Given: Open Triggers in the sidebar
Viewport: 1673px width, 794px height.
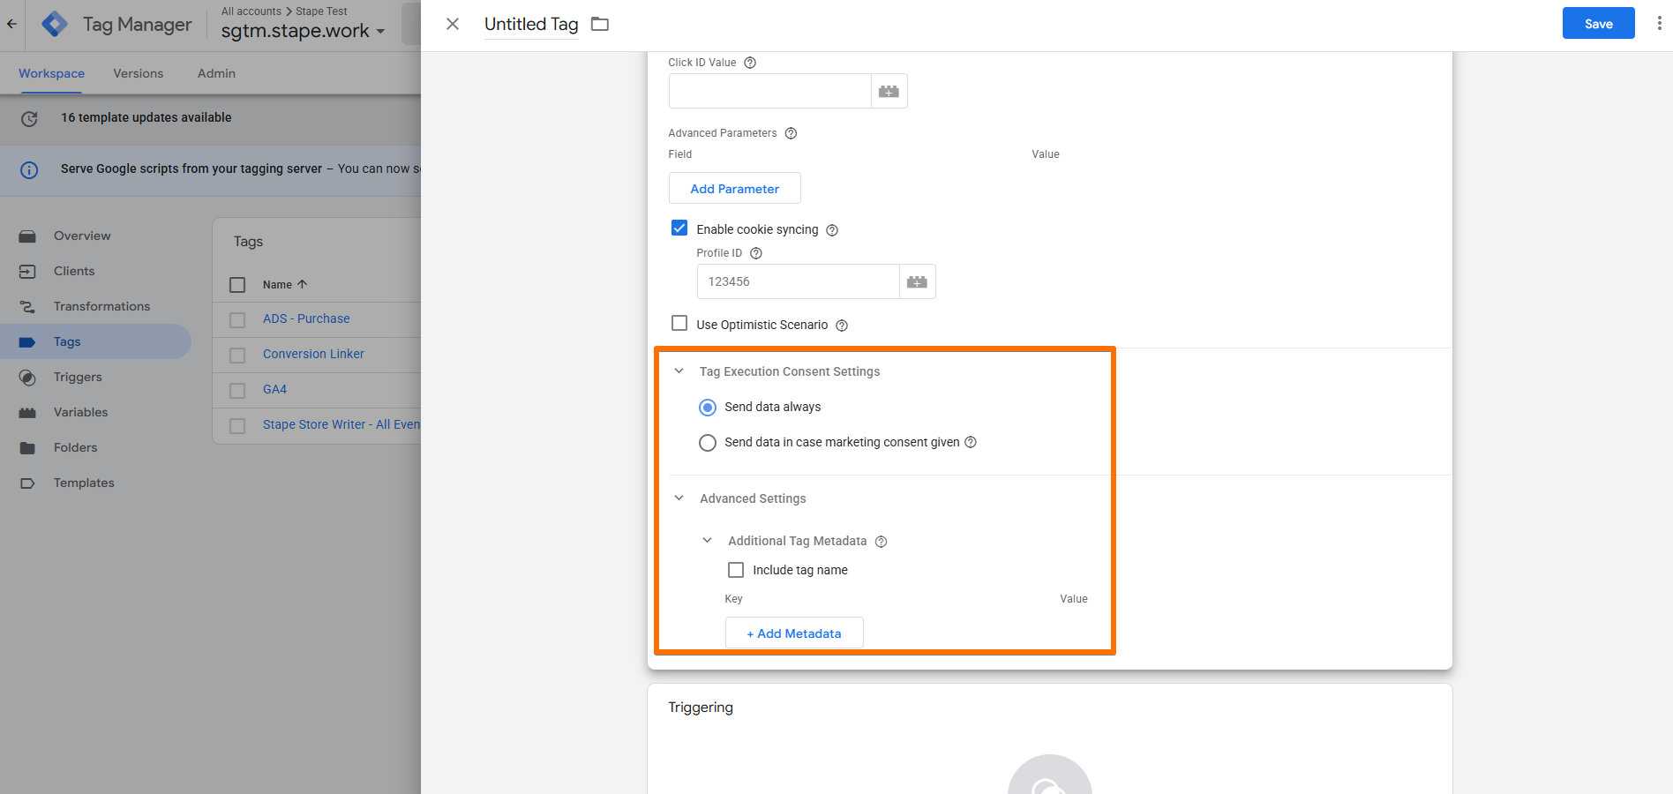Looking at the screenshot, I should point(78,377).
